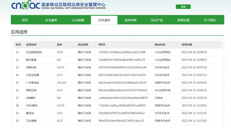Click 华为应用市场 store name in row 16
Screen dimensions: 231x128
[x=162, y=90]
